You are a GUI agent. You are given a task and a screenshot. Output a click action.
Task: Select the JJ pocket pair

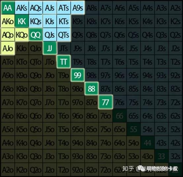(50, 48)
